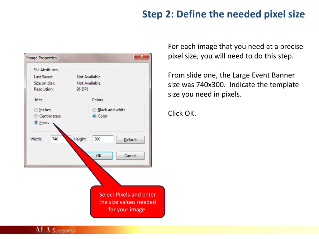
Task: Click Cancel to dismiss Image Properties
Action: click(x=130, y=156)
